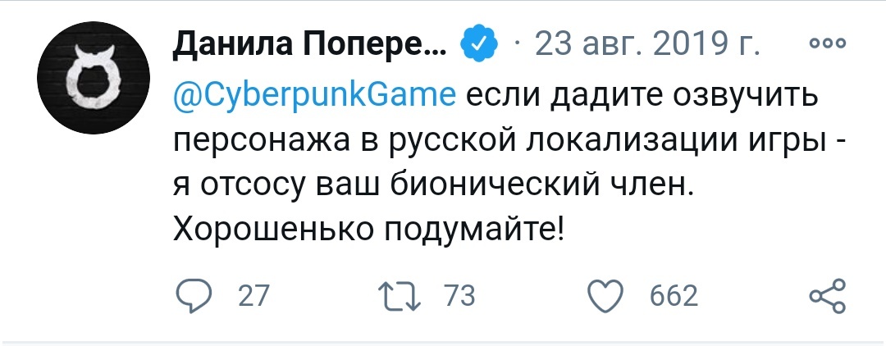Click the white ring logo inside the avatar
This screenshot has width=886, height=346.
pyautogui.click(x=92, y=82)
